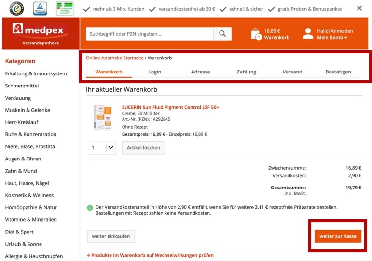Open Herz-Kreislauf category

click(x=22, y=122)
